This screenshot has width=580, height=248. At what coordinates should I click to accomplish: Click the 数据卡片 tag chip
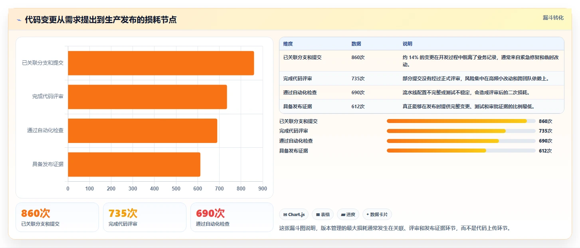click(x=377, y=214)
